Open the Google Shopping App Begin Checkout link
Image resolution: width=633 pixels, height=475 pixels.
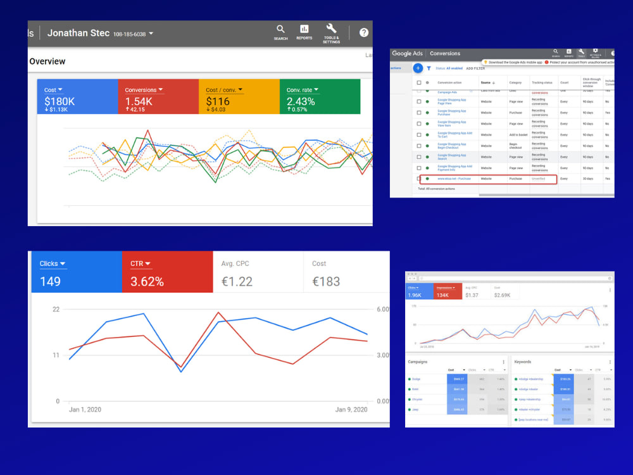(452, 146)
